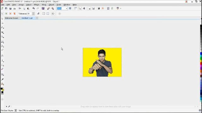Image resolution: width=202 pixels, height=113 pixels.
Task: Save the document with floppy icon
Action: (10, 8)
